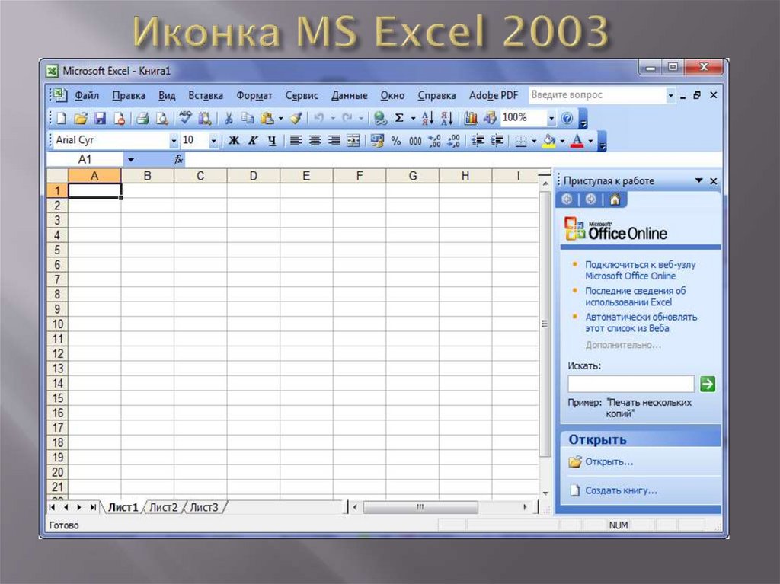Select row 10 header
The height and width of the screenshot is (584, 780).
[x=57, y=324]
